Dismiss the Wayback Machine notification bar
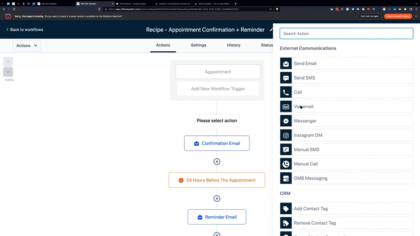The height and width of the screenshot is (236, 420). pyautogui.click(x=415, y=16)
